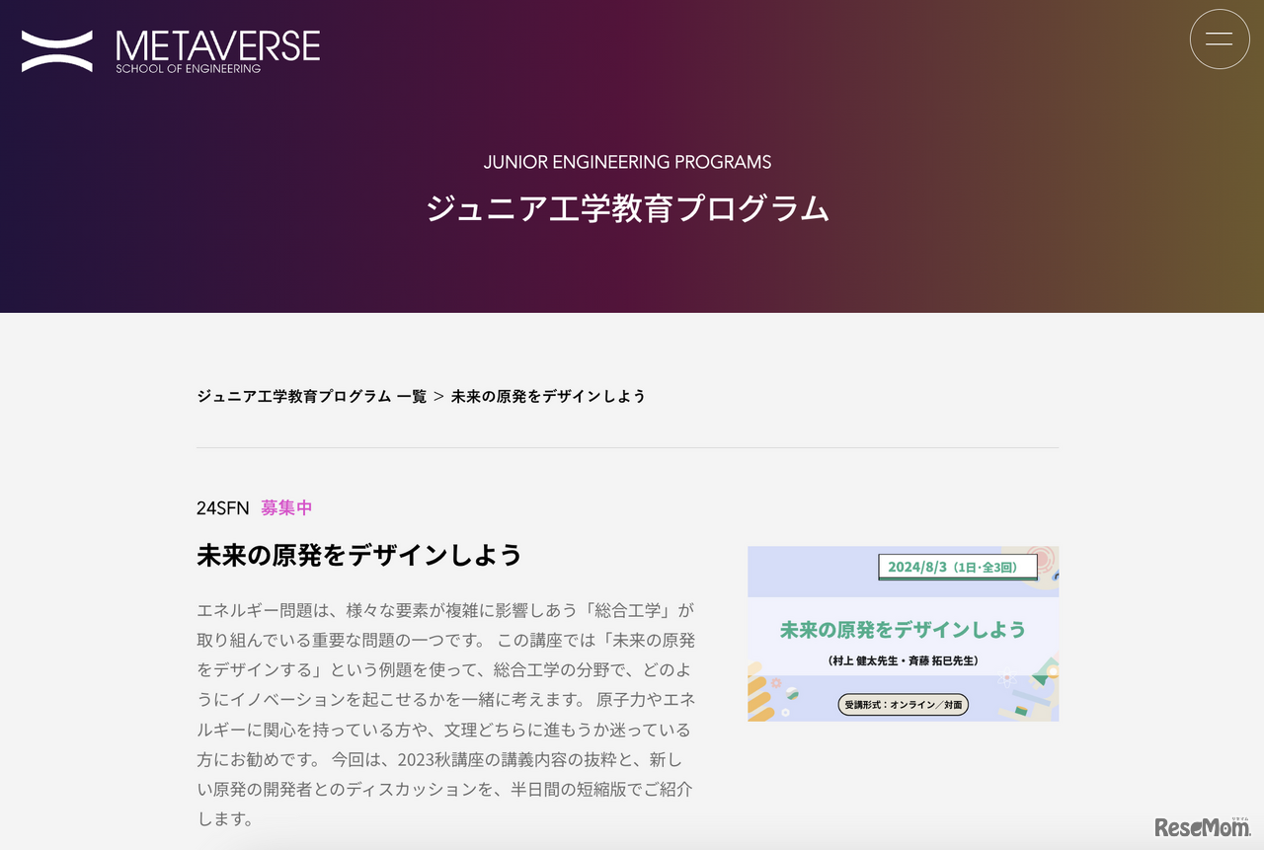
Task: Click the Metaverse wave logo symbol
Action: [57, 51]
